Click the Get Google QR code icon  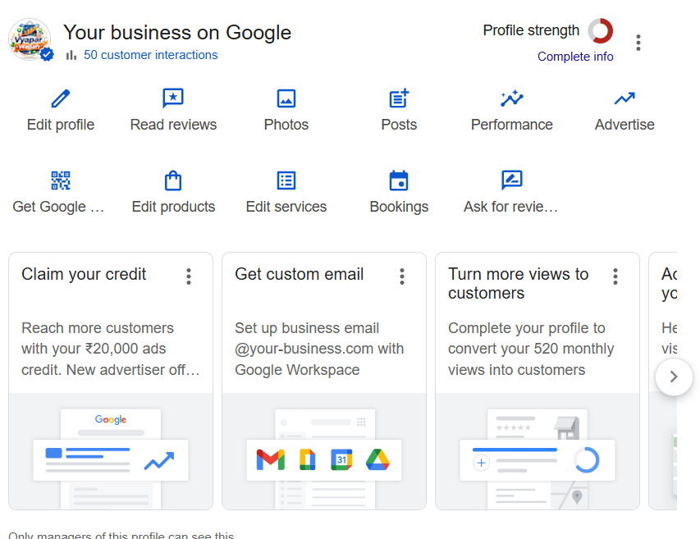[x=60, y=179]
